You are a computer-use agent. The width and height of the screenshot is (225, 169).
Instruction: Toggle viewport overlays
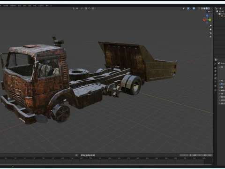pos(194,8)
